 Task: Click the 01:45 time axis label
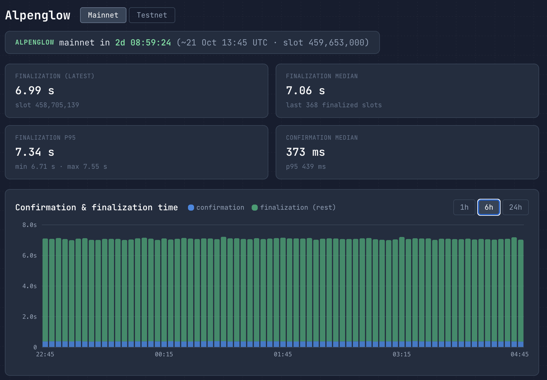(283, 354)
